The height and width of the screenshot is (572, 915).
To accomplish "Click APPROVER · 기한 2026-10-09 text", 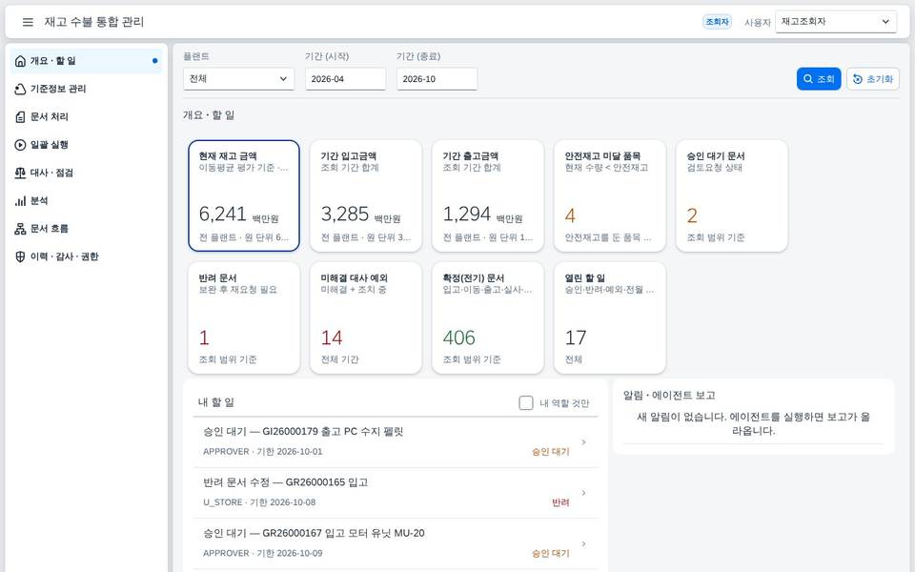I will [263, 553].
